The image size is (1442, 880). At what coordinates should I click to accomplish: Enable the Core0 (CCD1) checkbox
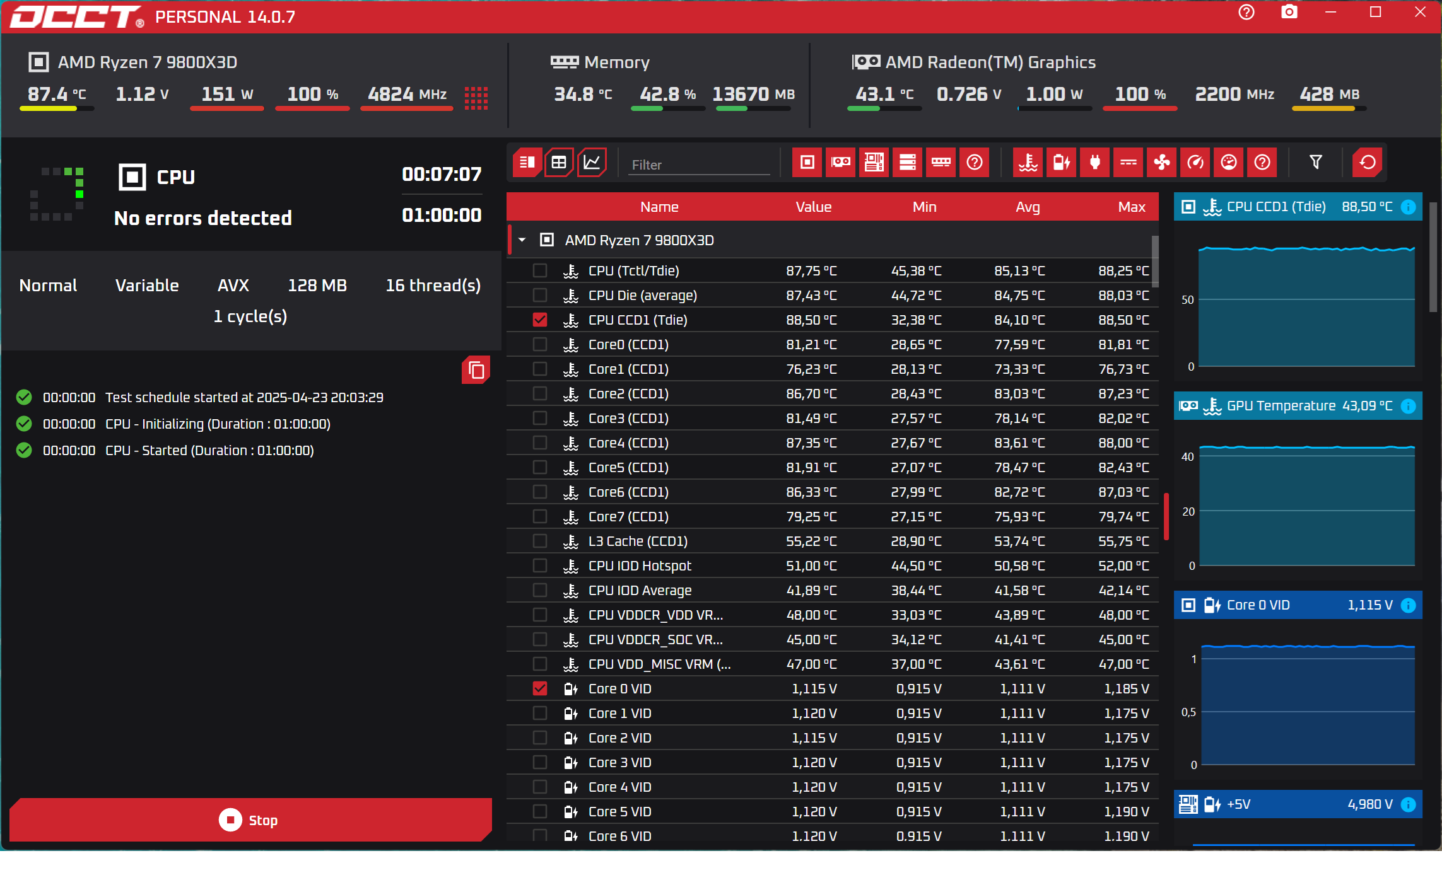(539, 345)
